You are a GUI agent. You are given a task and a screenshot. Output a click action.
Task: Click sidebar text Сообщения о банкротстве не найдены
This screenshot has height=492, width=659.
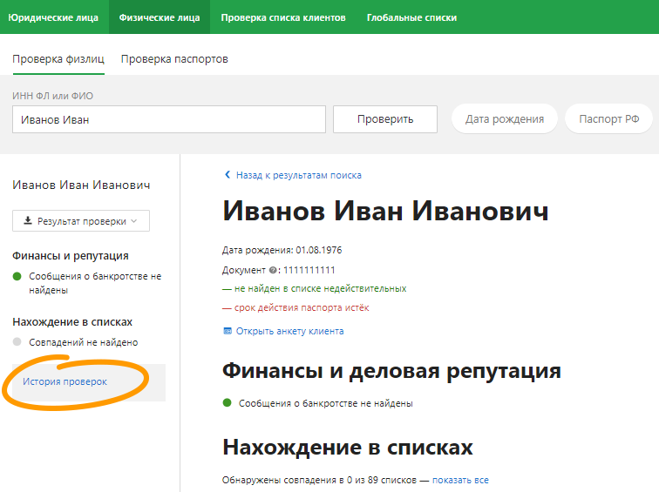pyautogui.click(x=95, y=283)
